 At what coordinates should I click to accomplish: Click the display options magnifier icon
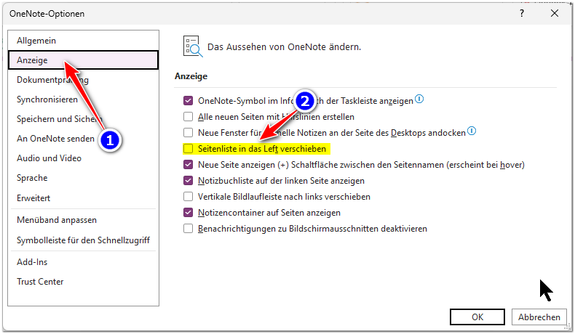pos(193,46)
